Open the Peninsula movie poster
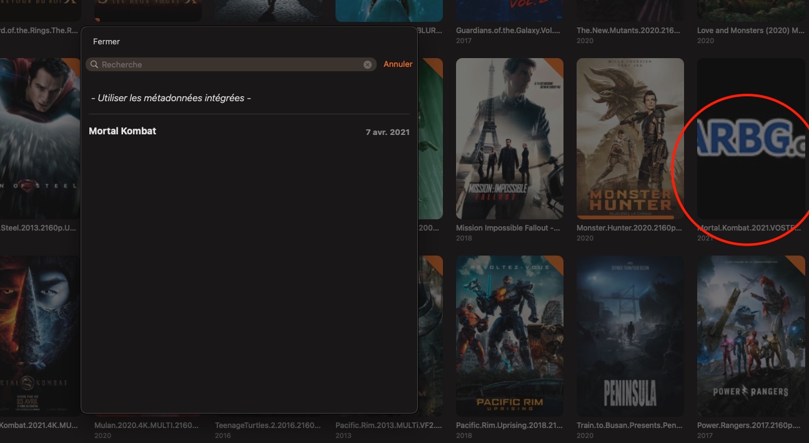809x443 pixels. point(630,336)
